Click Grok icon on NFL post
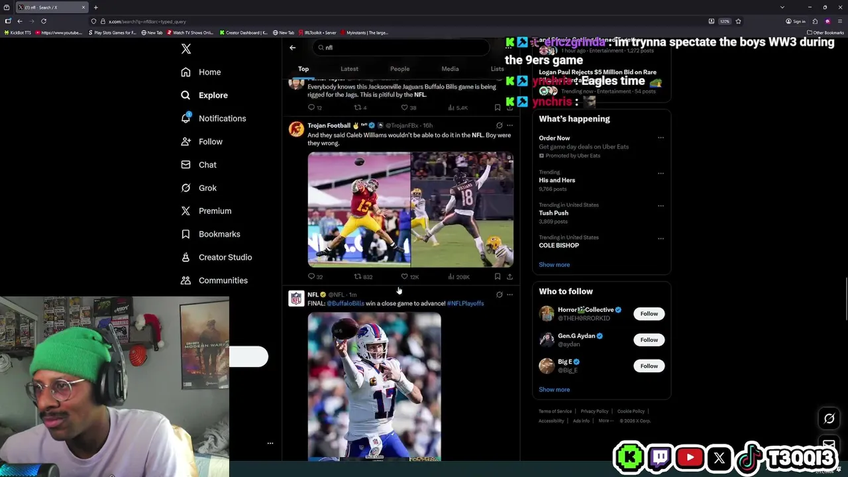Screen dimensions: 848x477 tap(499, 295)
